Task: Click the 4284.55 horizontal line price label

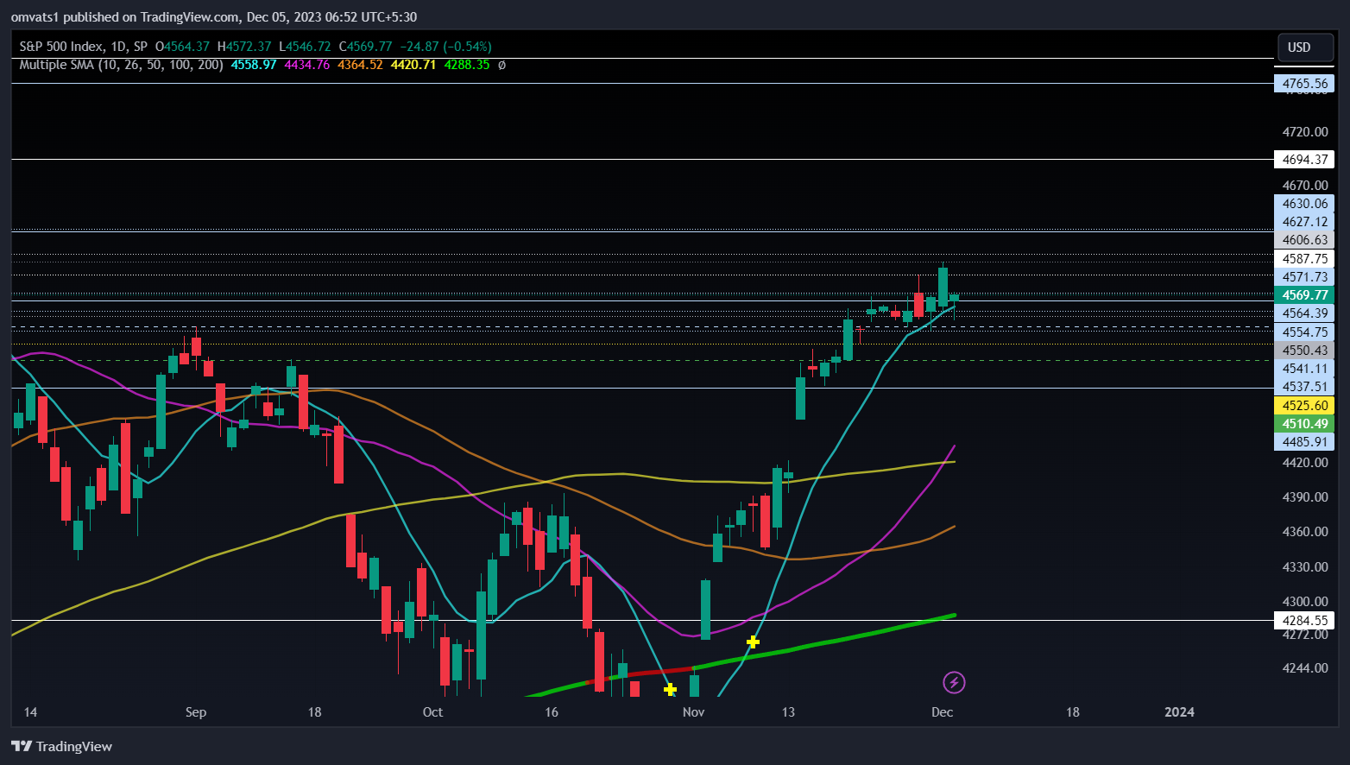Action: click(1304, 621)
